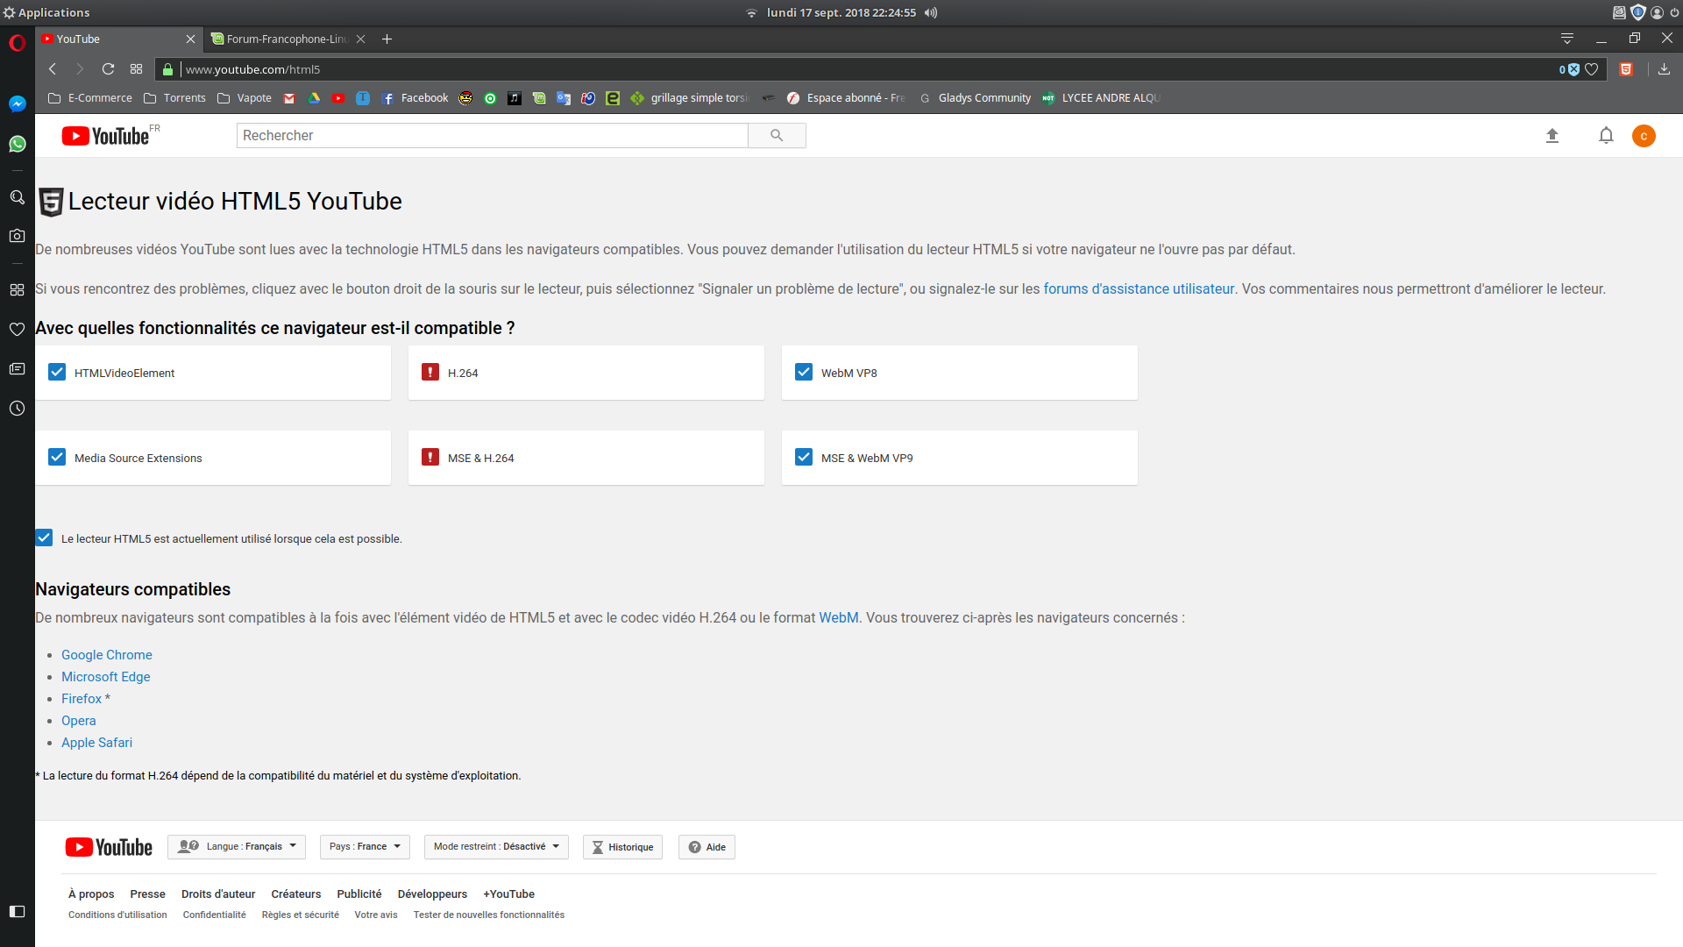Open the Google Chrome link
1683x947 pixels.
click(107, 655)
